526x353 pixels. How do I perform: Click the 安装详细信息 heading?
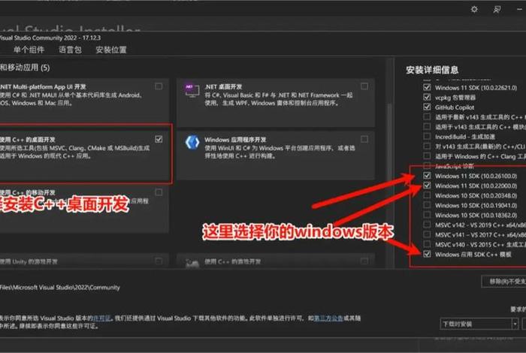432,70
